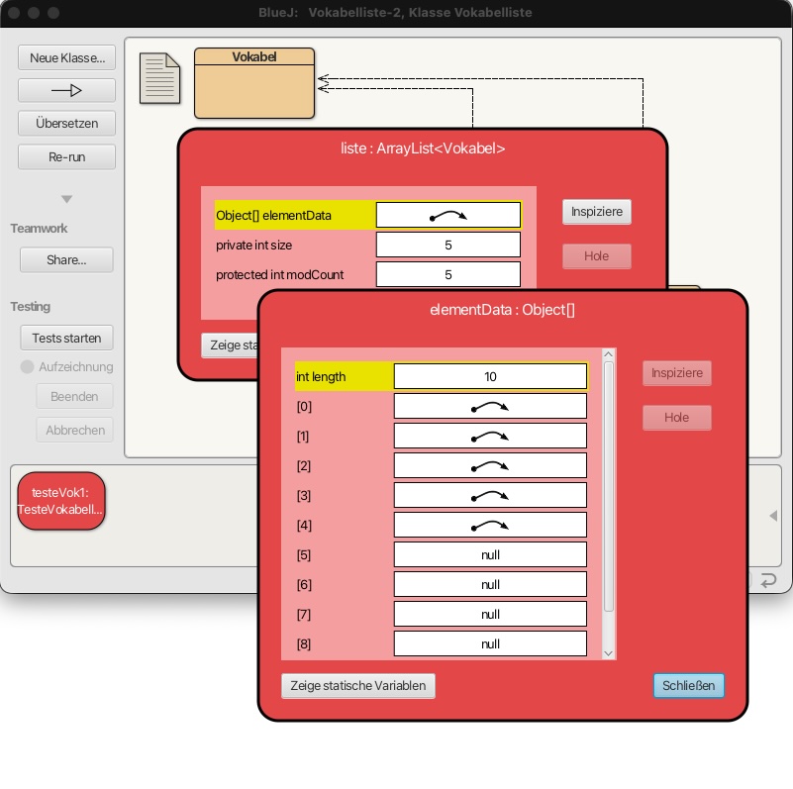
Task: Click the scroll down arrow in elementData list
Action: (609, 653)
